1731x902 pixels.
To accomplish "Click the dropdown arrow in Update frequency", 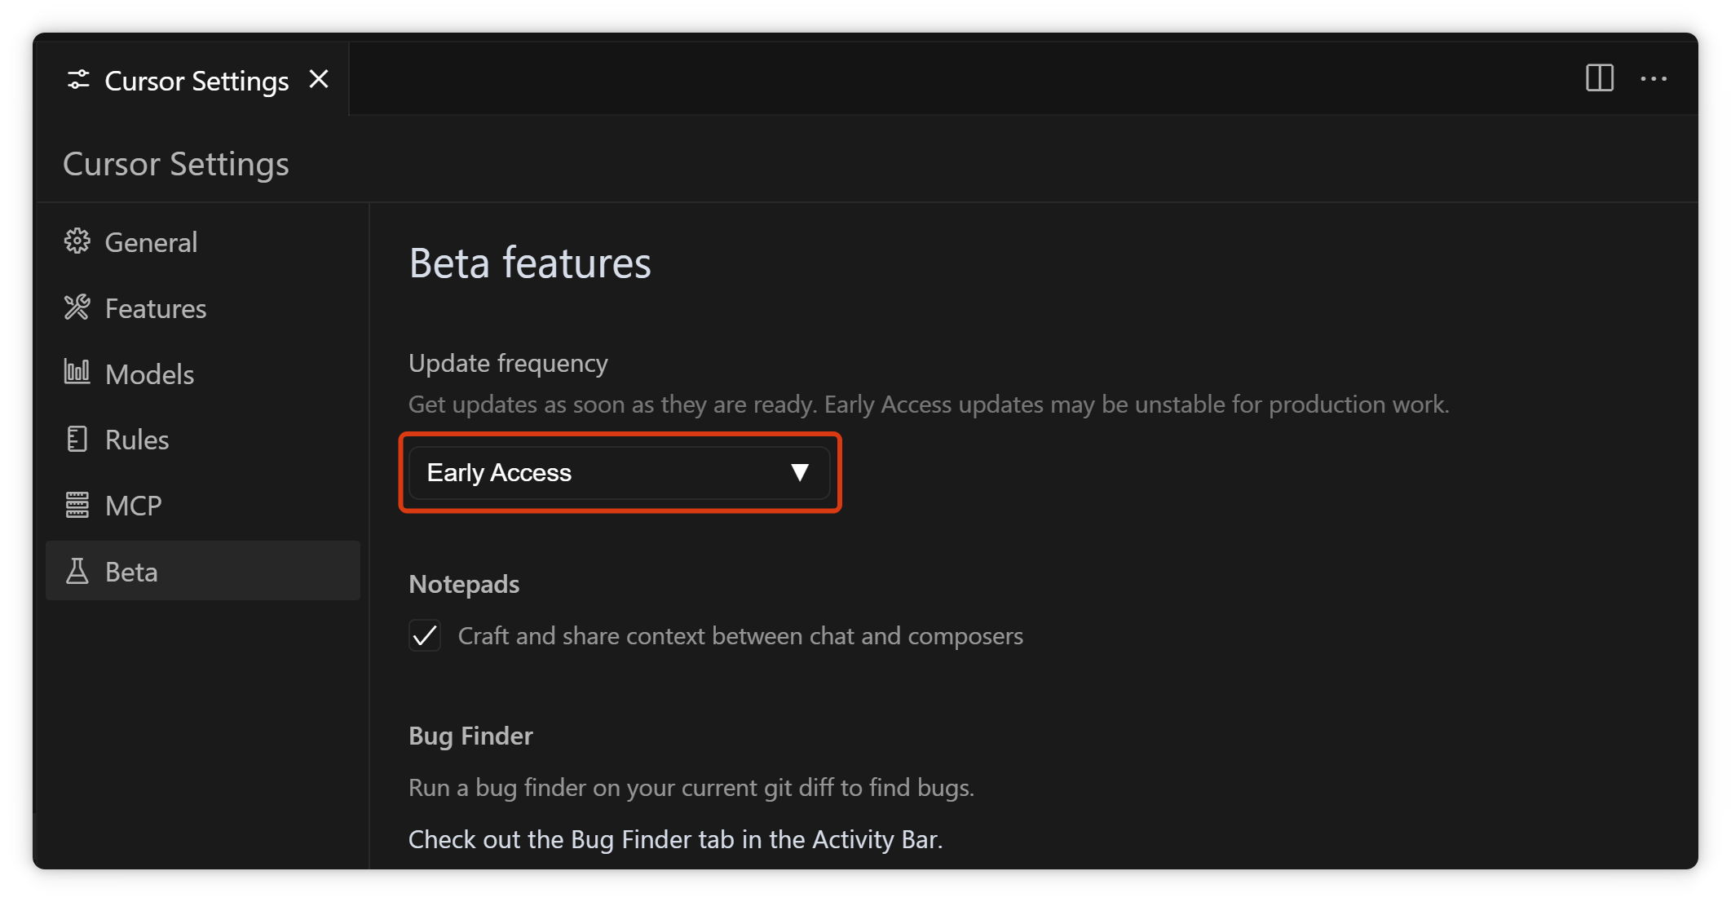I will point(799,472).
